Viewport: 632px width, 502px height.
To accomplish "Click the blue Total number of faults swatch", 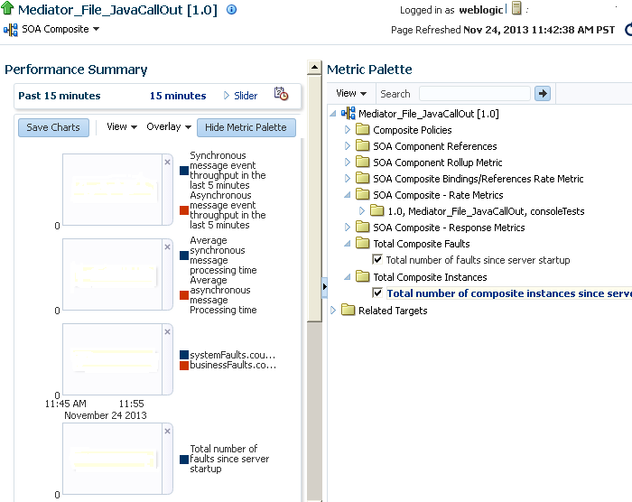I will point(184,459).
